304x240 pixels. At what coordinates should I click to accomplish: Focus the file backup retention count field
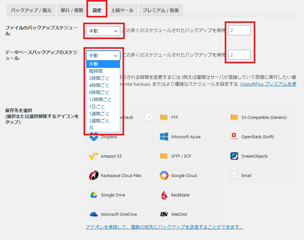click(x=240, y=30)
